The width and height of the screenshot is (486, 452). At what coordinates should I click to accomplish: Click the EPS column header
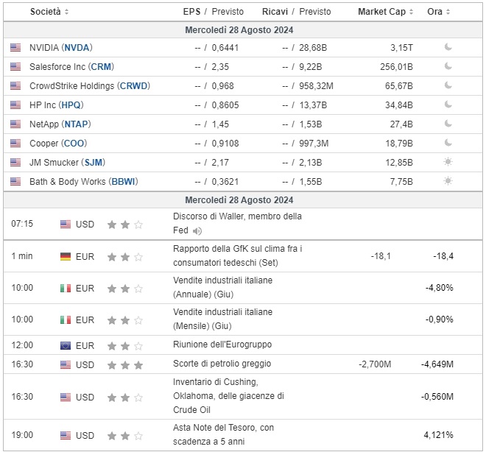tap(191, 12)
